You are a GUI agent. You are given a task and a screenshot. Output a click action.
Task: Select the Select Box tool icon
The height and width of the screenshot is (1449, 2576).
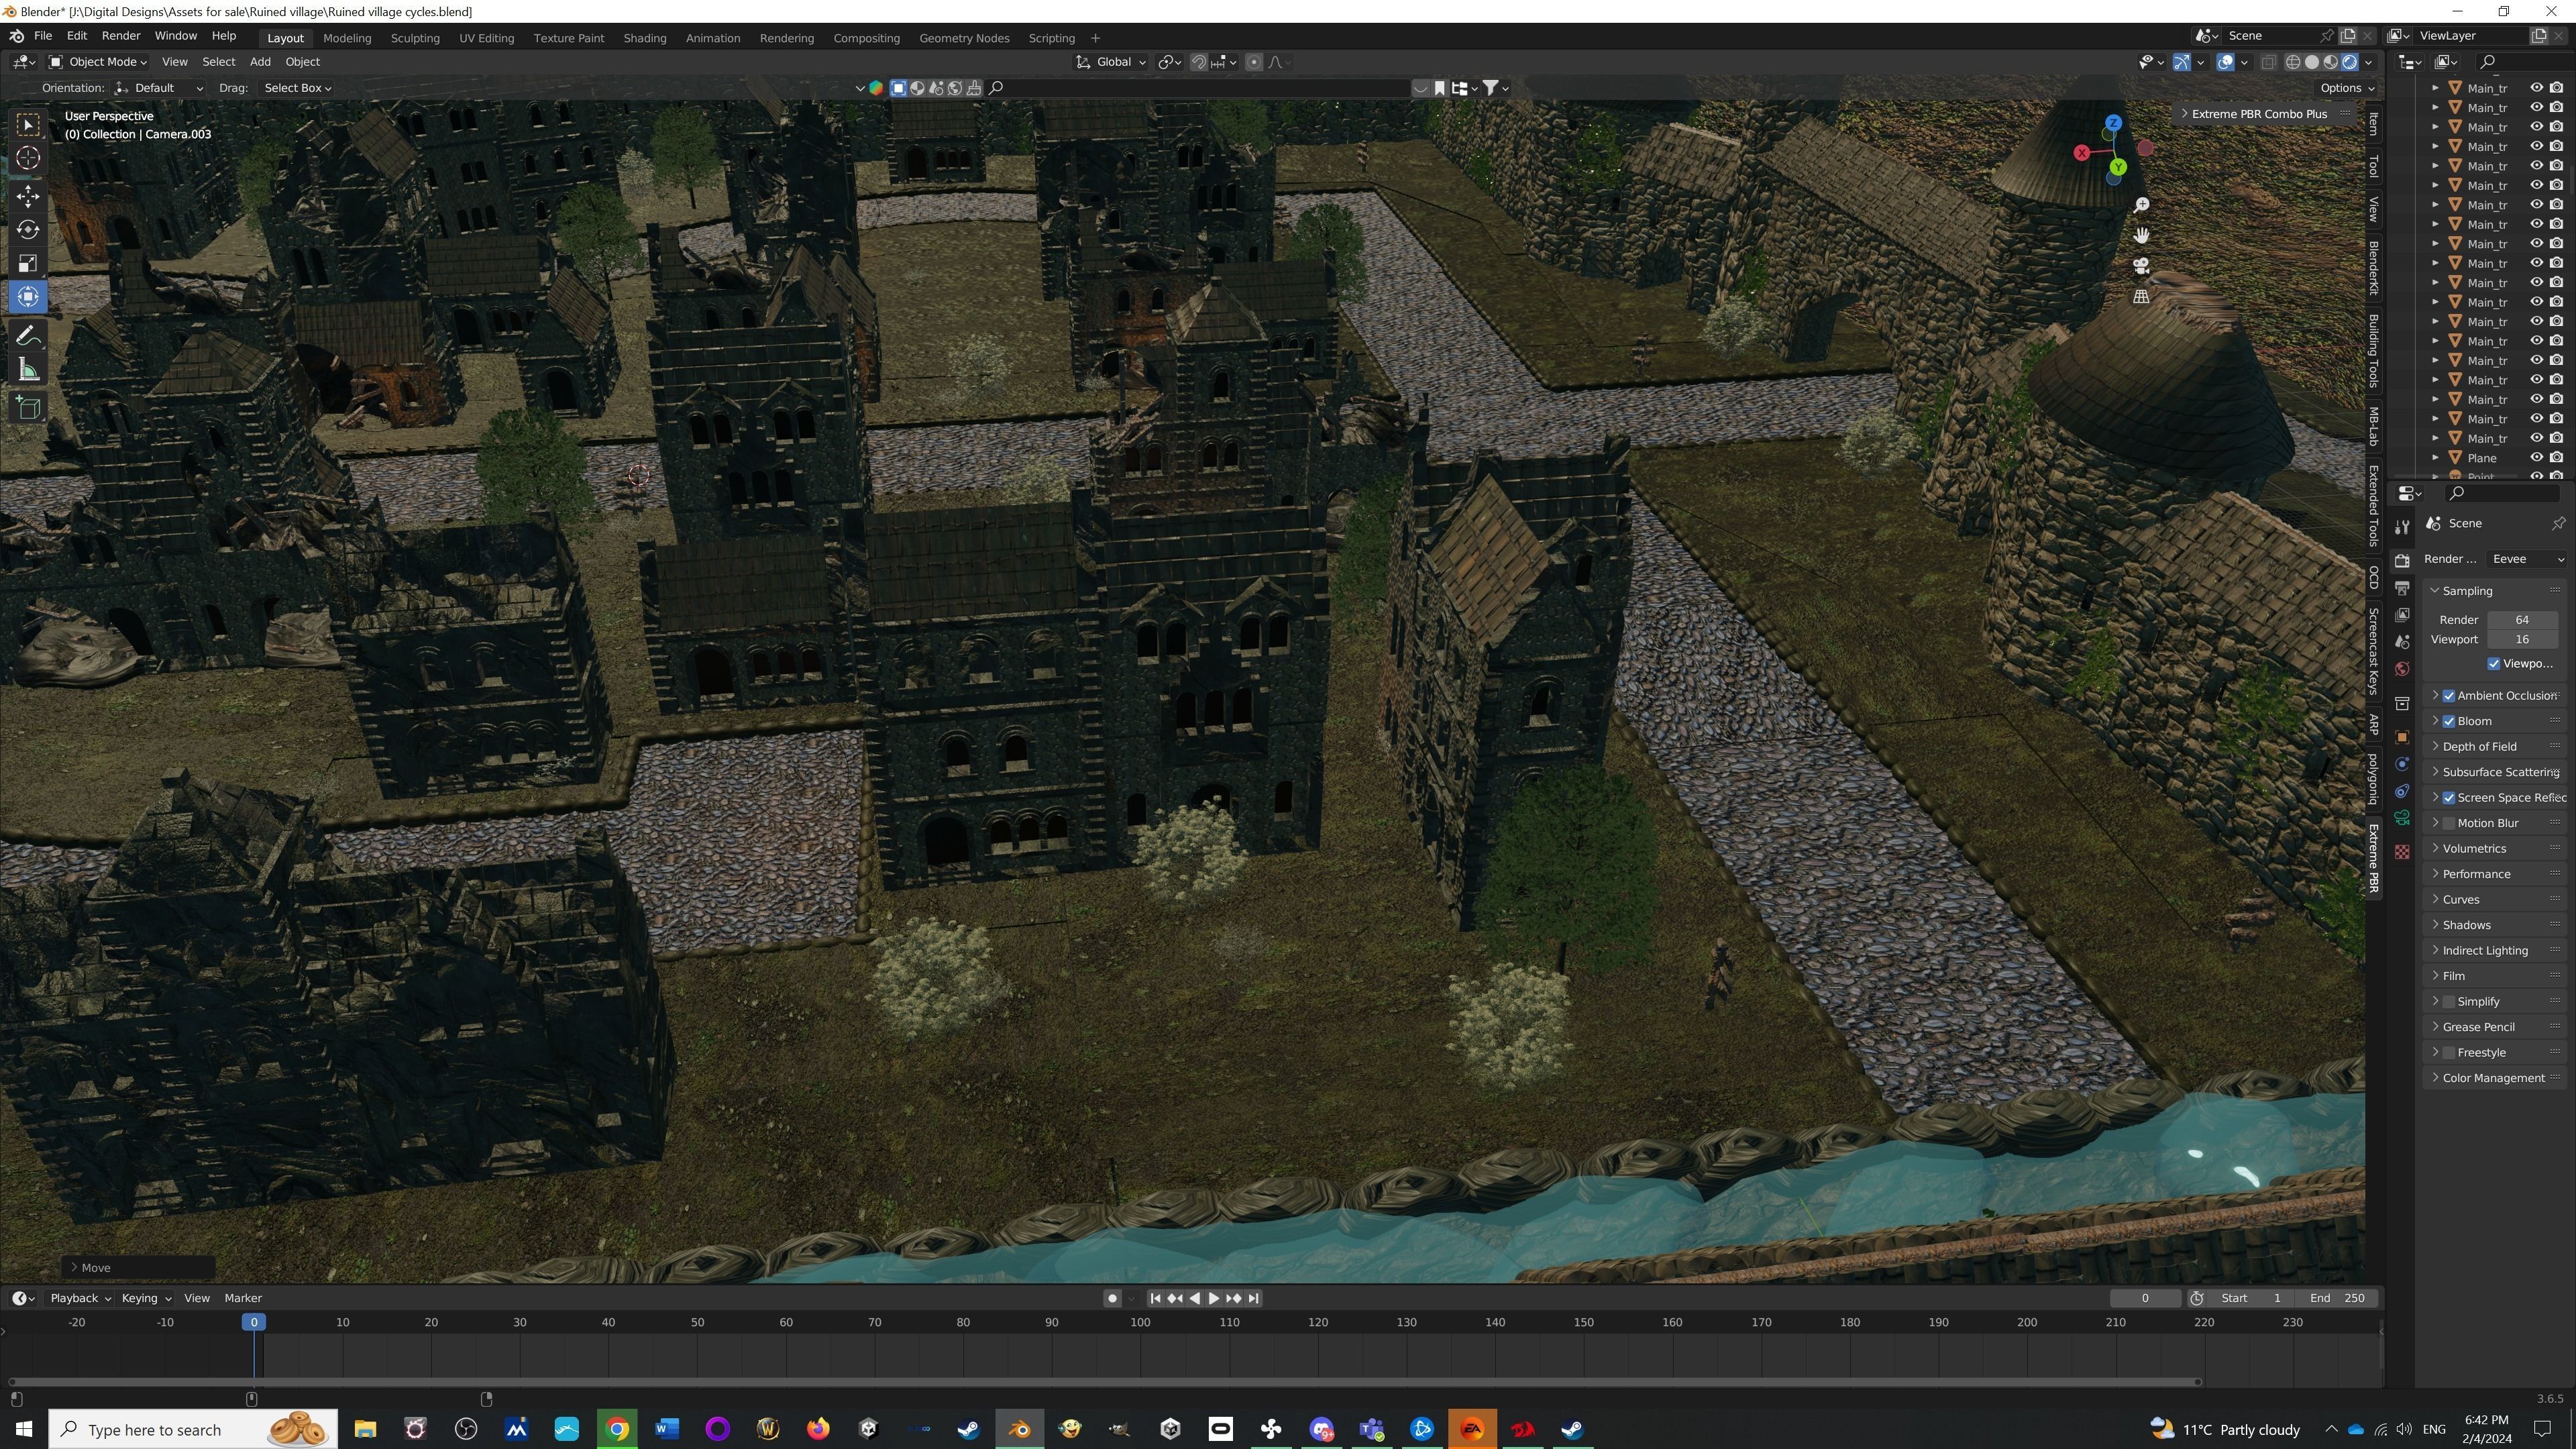(x=28, y=124)
